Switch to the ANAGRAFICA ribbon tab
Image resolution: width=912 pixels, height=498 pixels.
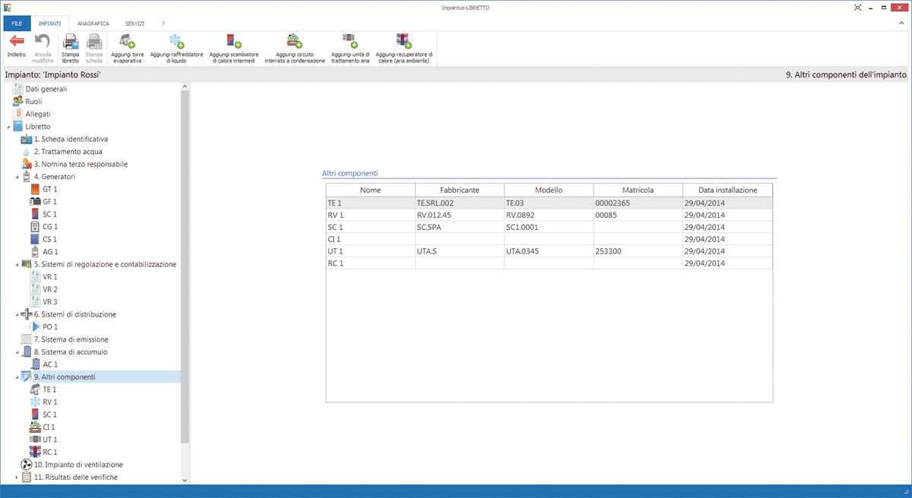click(92, 24)
